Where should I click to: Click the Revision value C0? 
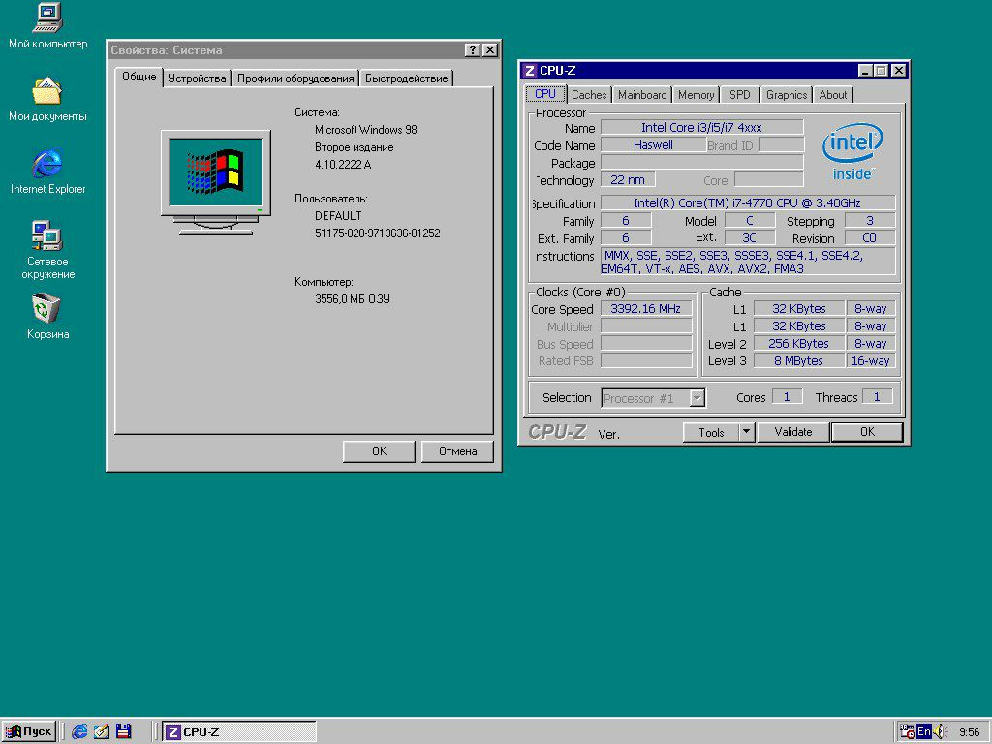[x=870, y=238]
